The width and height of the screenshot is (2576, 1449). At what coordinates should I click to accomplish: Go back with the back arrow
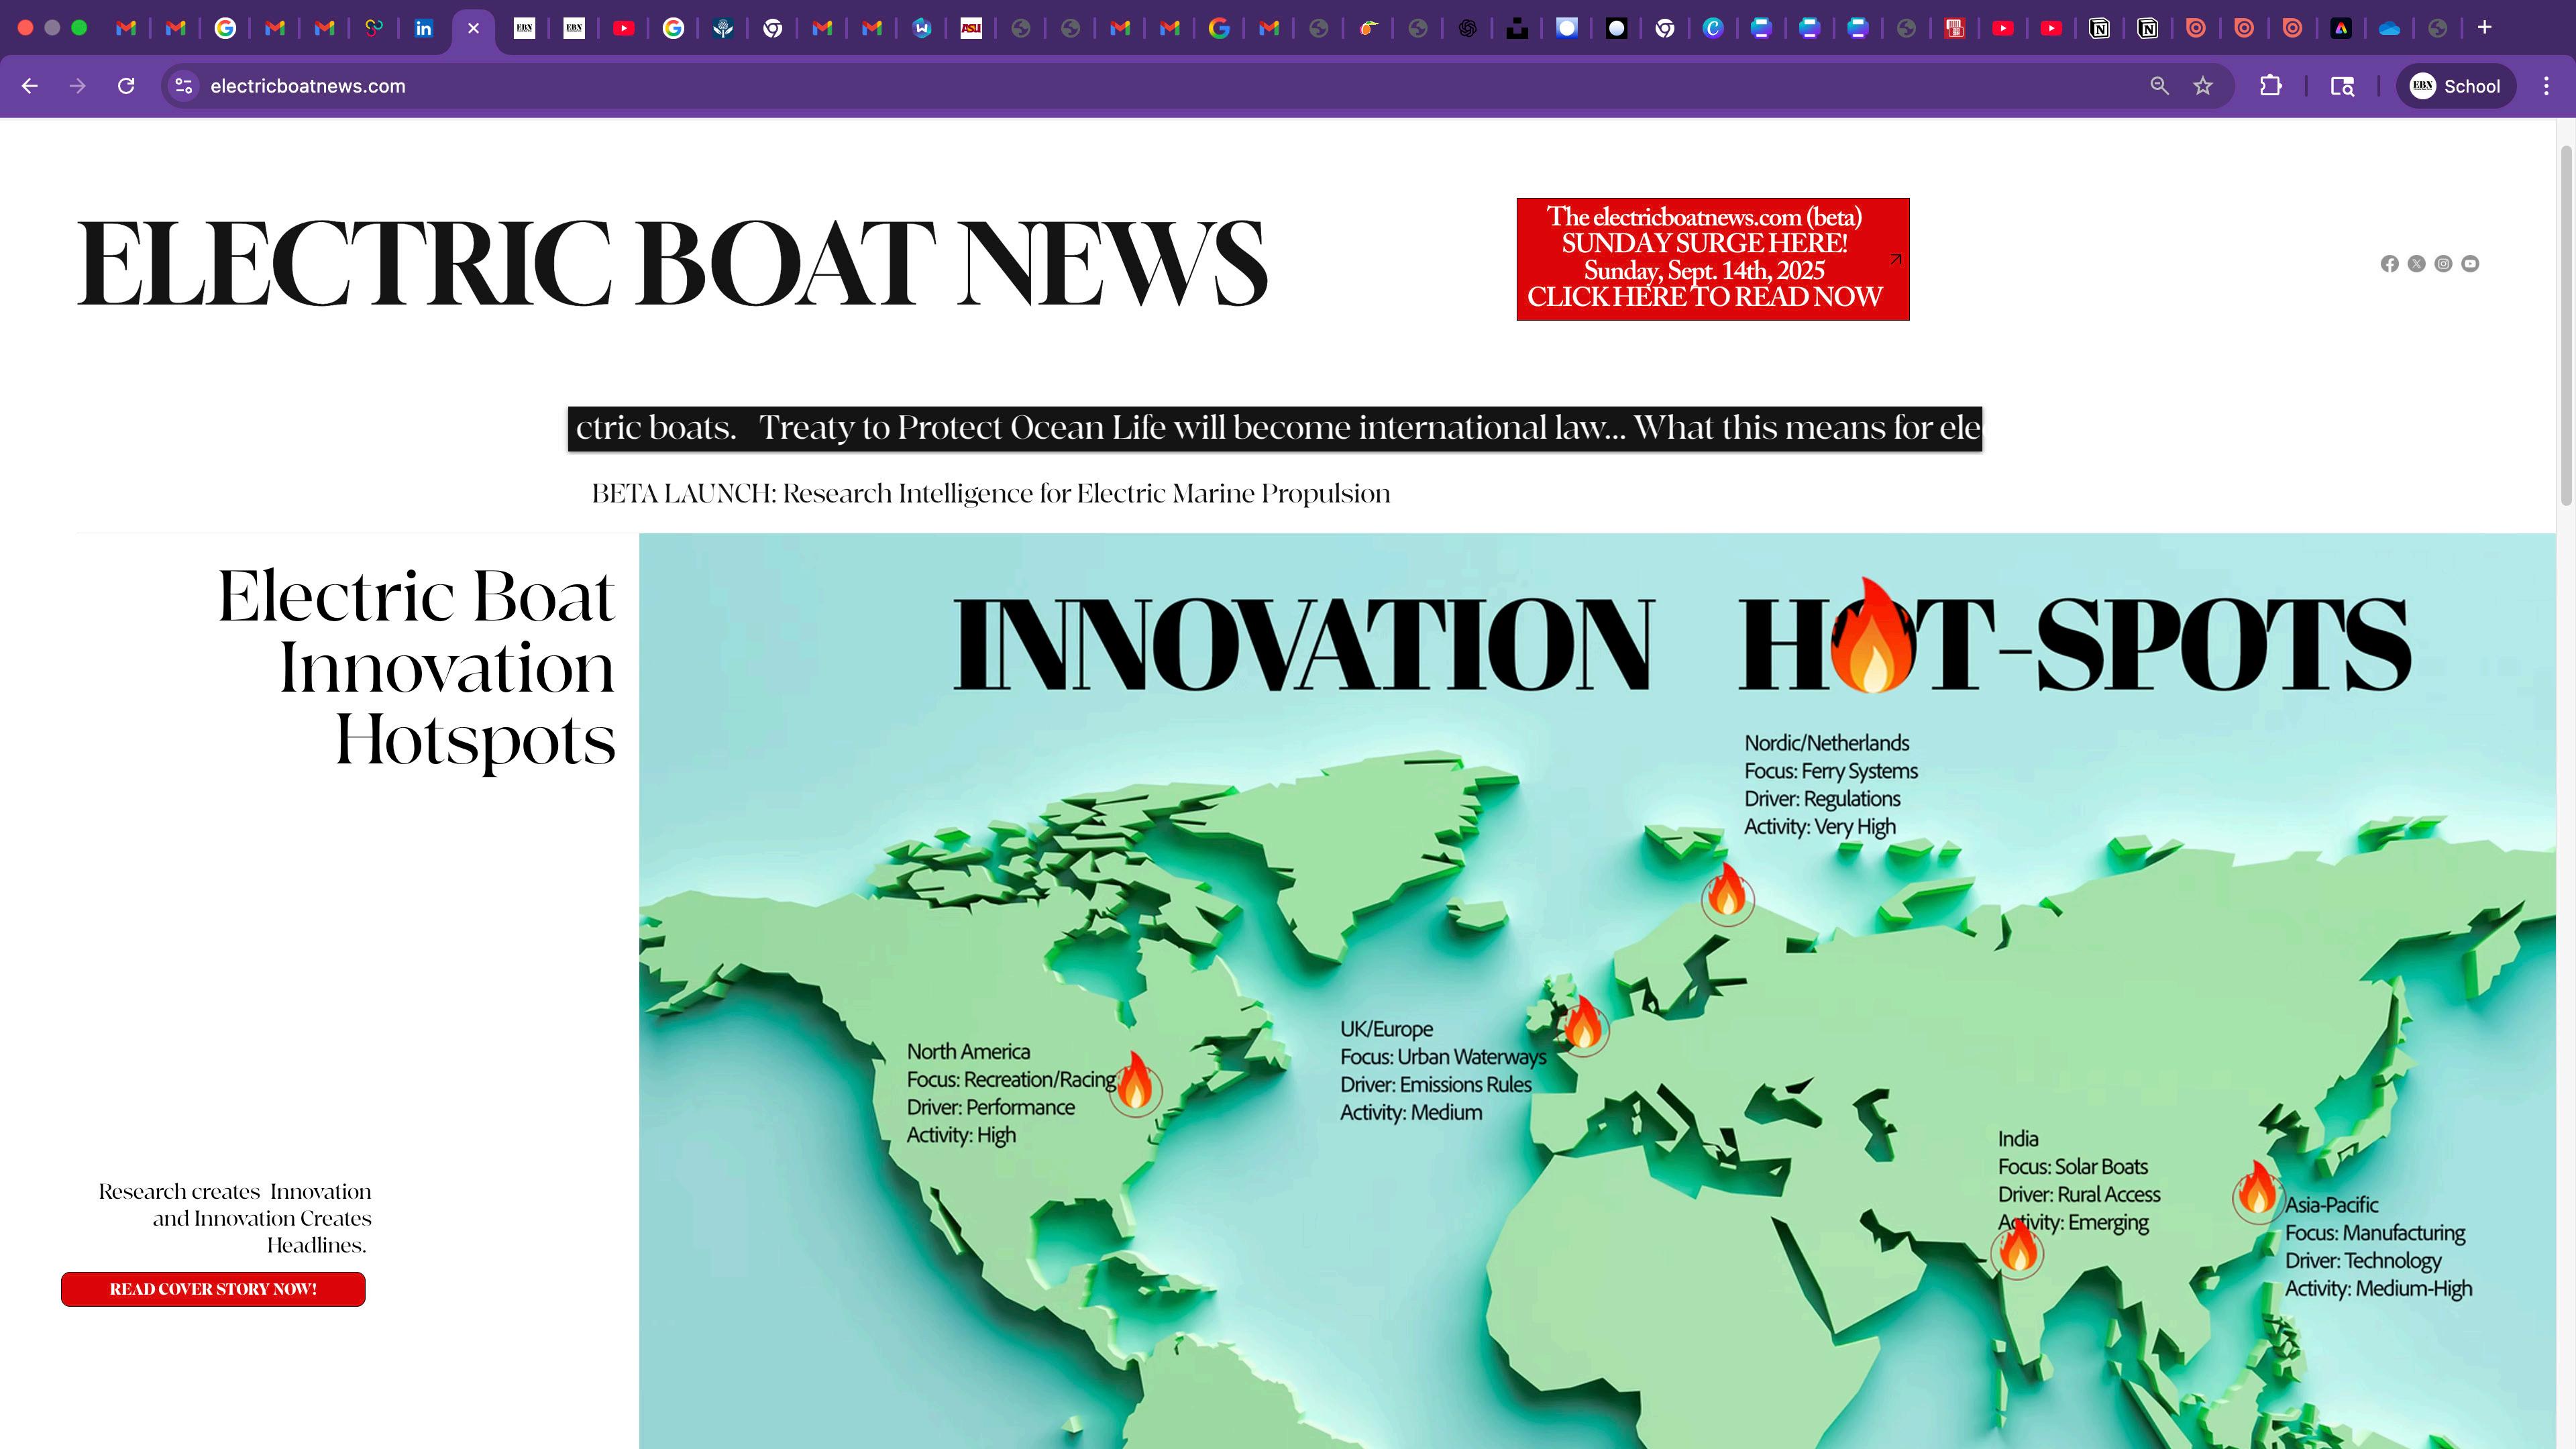click(x=30, y=86)
